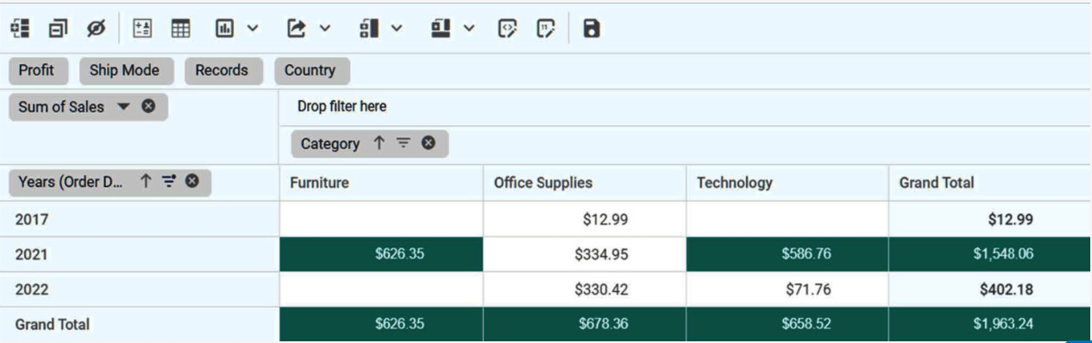
Task: Click the 2017 row Grand Total $12.99
Action: (990, 219)
